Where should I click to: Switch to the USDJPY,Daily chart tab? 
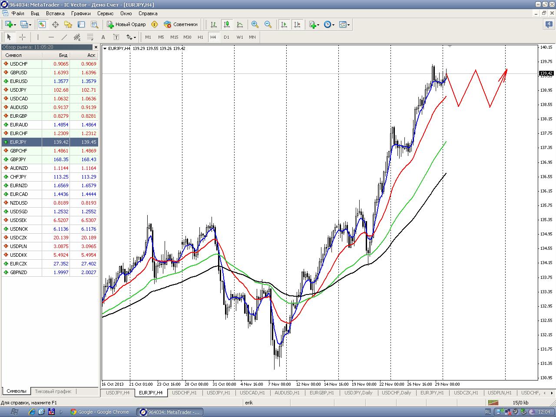click(358, 393)
